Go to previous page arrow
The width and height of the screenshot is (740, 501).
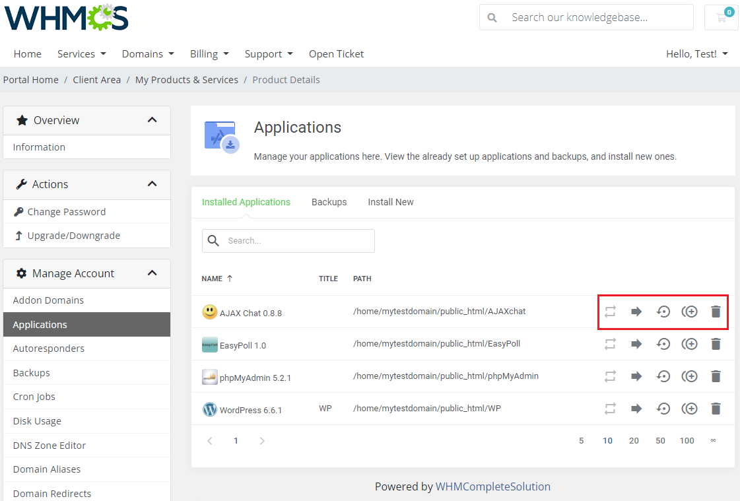click(210, 441)
